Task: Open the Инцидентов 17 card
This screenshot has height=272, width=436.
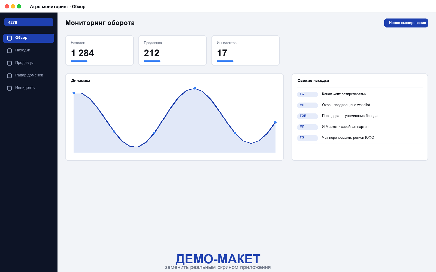Action: (246, 50)
